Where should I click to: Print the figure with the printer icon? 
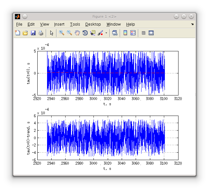[x=41, y=33]
